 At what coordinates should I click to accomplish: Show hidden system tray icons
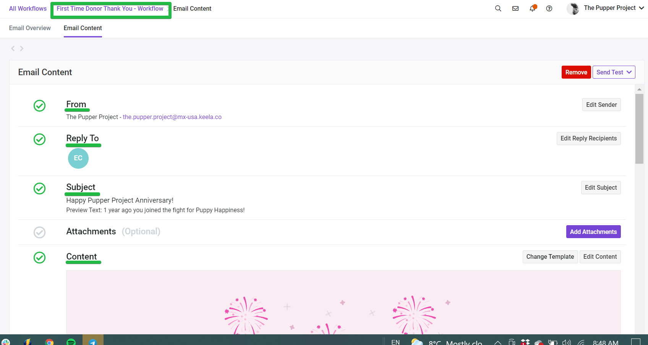tap(497, 342)
